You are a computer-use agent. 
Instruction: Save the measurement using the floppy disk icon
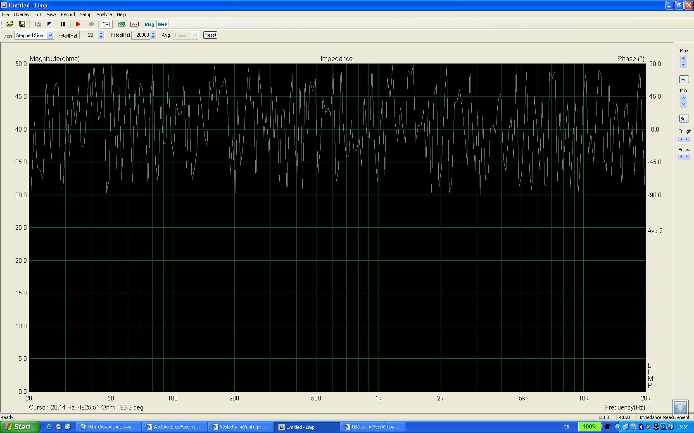tap(22, 24)
